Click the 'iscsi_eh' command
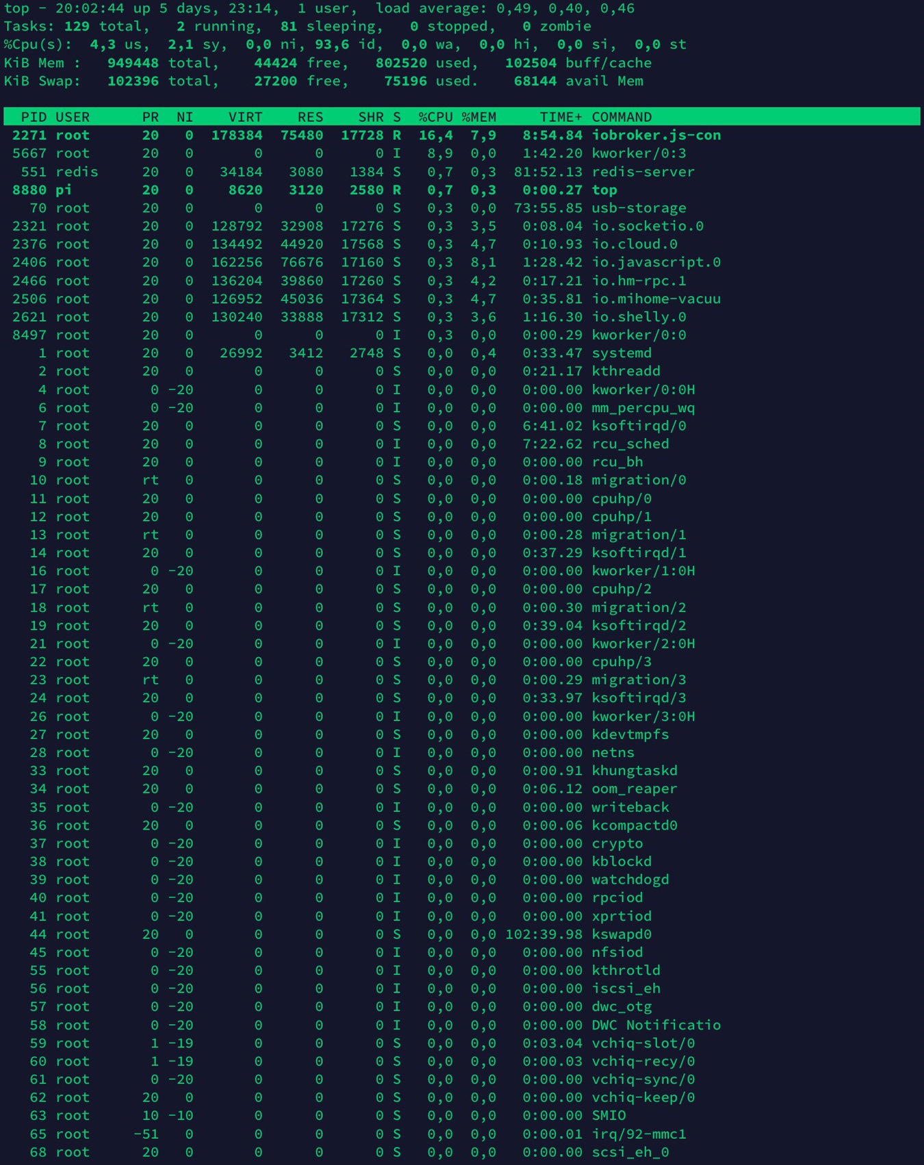The height and width of the screenshot is (1165, 924). (626, 988)
